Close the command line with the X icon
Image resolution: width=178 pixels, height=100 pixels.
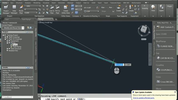pos(39,97)
